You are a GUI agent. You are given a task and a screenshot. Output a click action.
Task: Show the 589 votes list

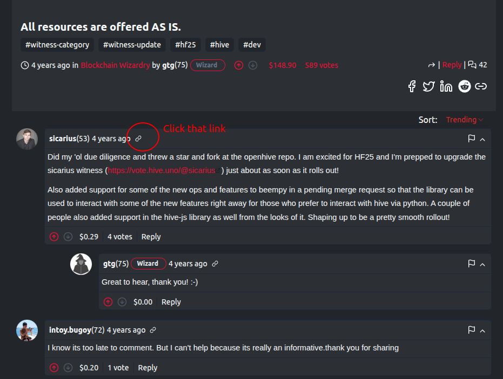[321, 65]
